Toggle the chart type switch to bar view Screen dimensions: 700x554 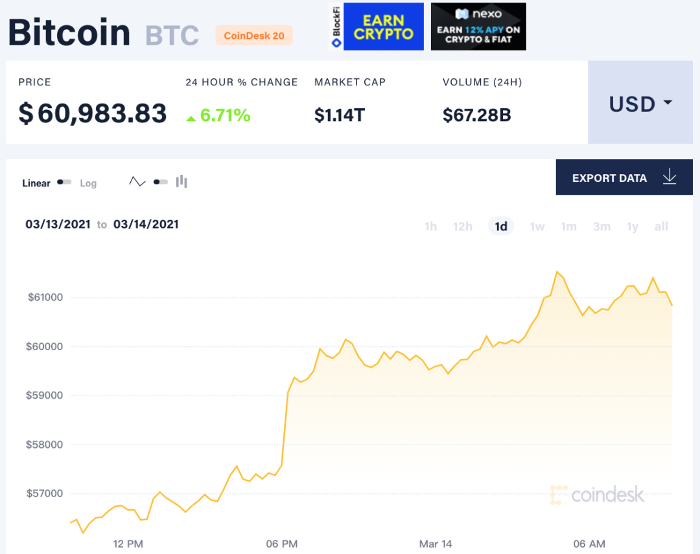pyautogui.click(x=160, y=182)
